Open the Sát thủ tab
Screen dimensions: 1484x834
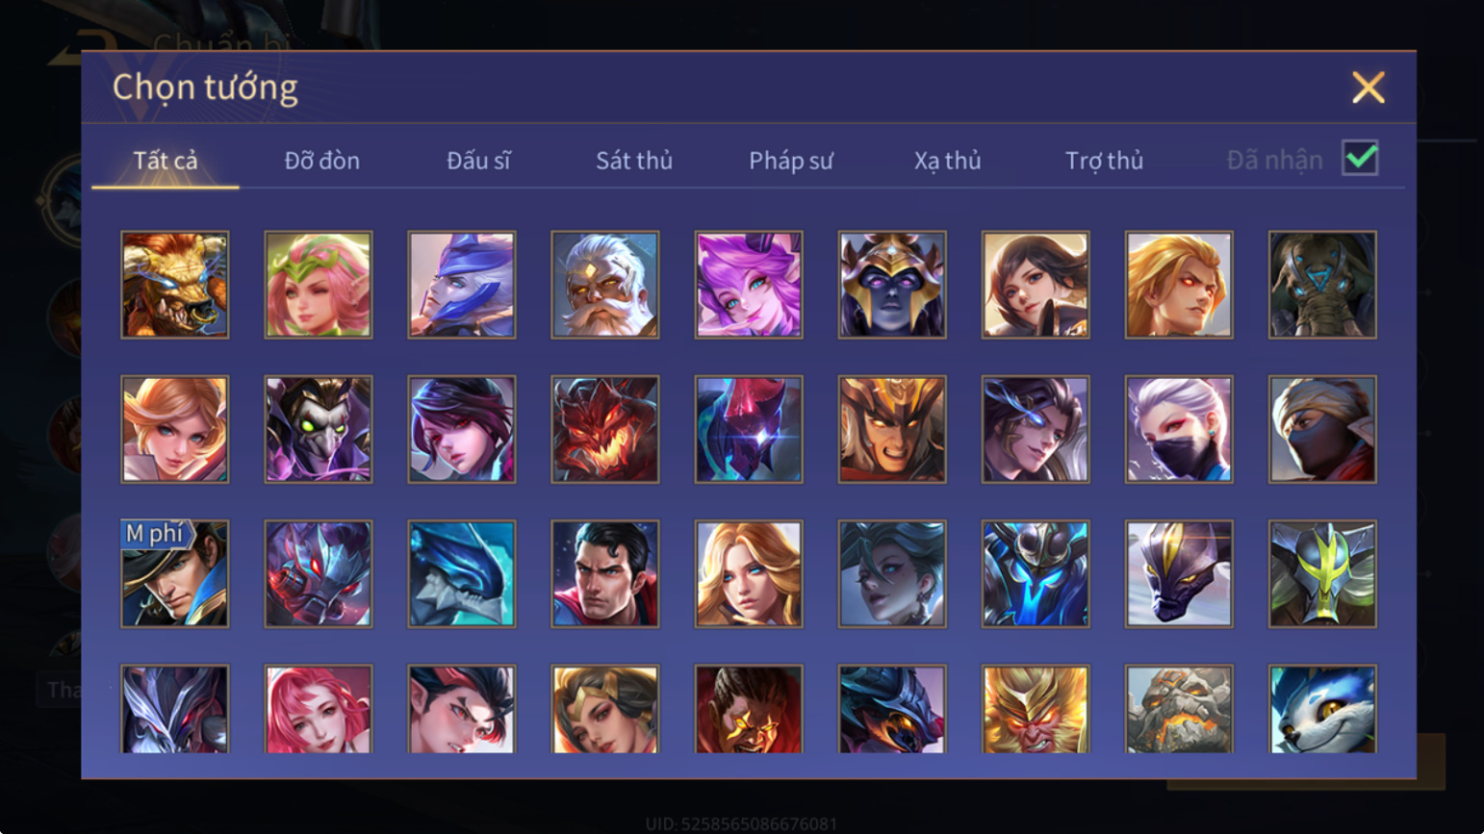(634, 161)
